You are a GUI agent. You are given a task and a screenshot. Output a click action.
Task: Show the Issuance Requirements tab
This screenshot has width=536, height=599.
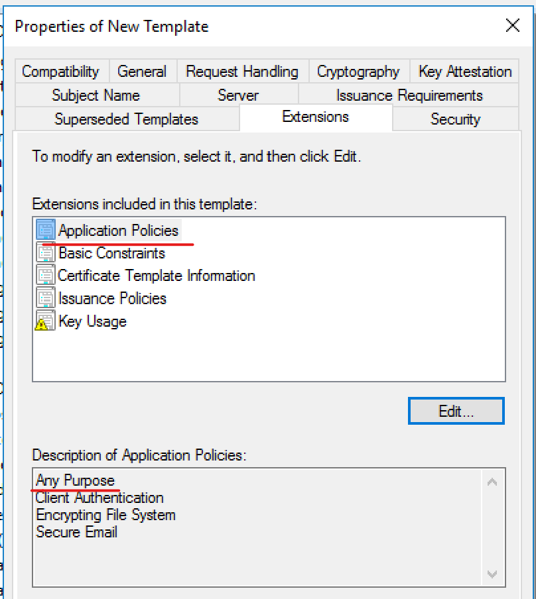coord(409,95)
